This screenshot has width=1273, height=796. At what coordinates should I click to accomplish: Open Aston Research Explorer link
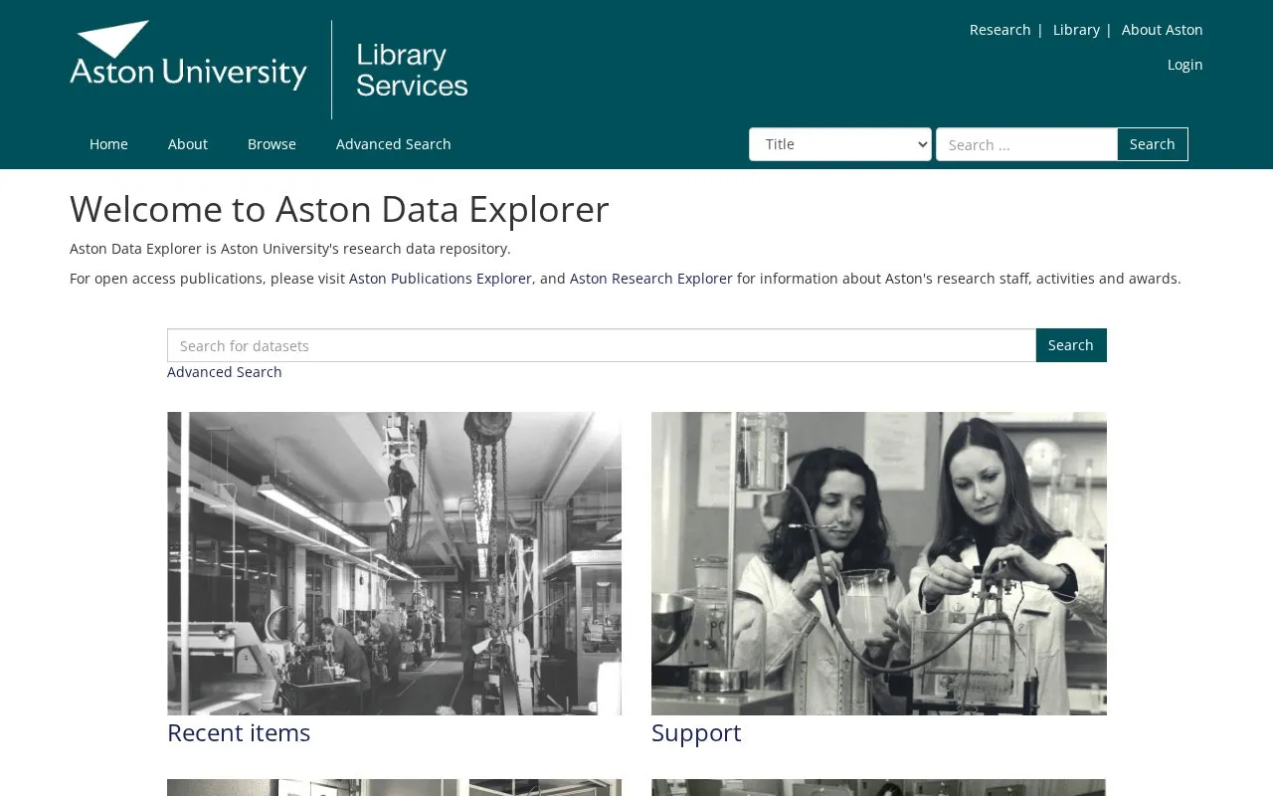tap(651, 279)
